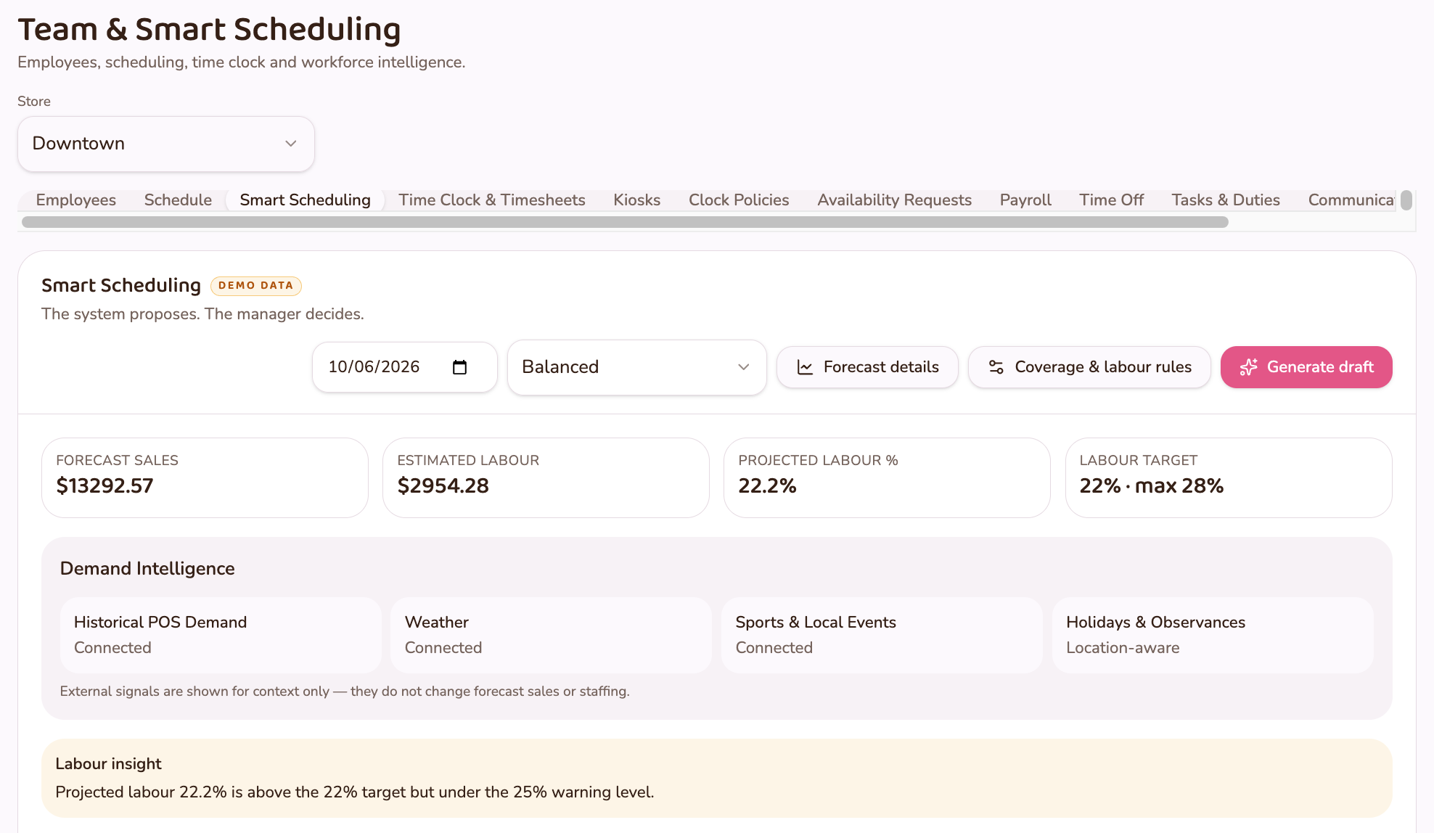Click the vertical scrollbar thumb beside tabs
1434x833 pixels.
pyautogui.click(x=1406, y=200)
